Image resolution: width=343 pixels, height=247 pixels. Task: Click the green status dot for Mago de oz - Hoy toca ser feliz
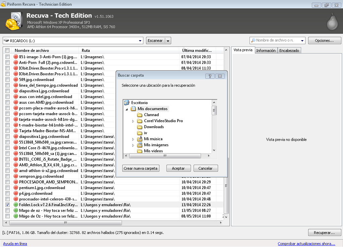[15, 210]
